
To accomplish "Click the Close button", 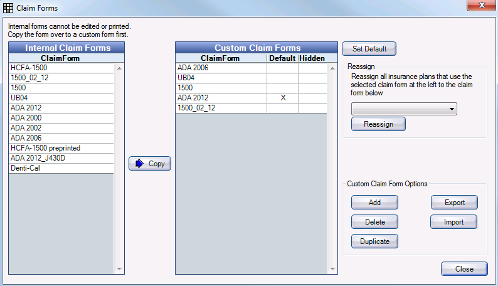I will [464, 268].
